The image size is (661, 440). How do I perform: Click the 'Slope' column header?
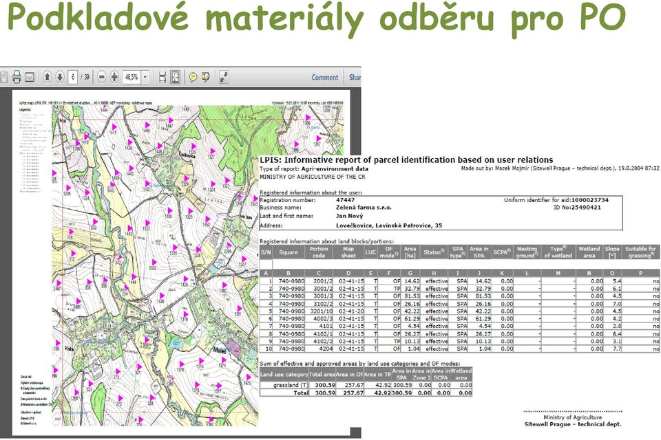pyautogui.click(x=612, y=252)
